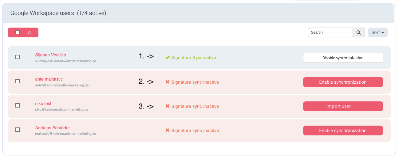The image size is (399, 159).
Task: Click the Andreas Schröder name link
Action: (x=53, y=128)
